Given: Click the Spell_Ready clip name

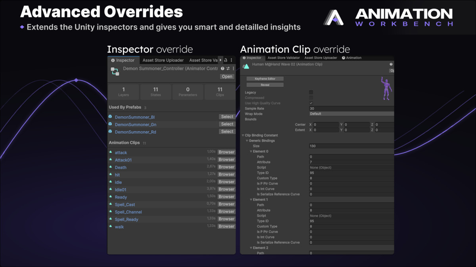Looking at the screenshot, I should point(127,220).
